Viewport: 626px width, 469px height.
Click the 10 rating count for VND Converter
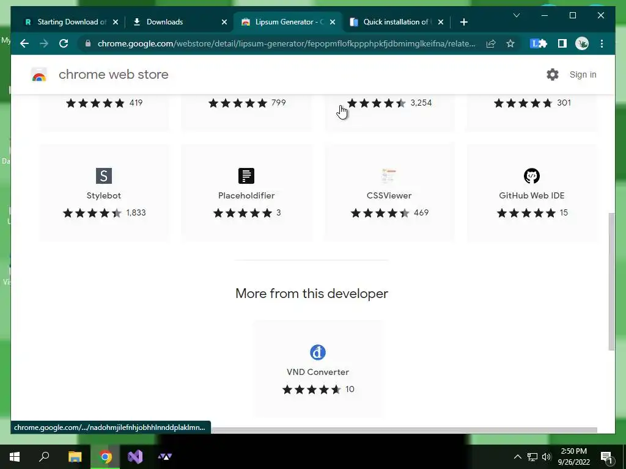pos(350,389)
